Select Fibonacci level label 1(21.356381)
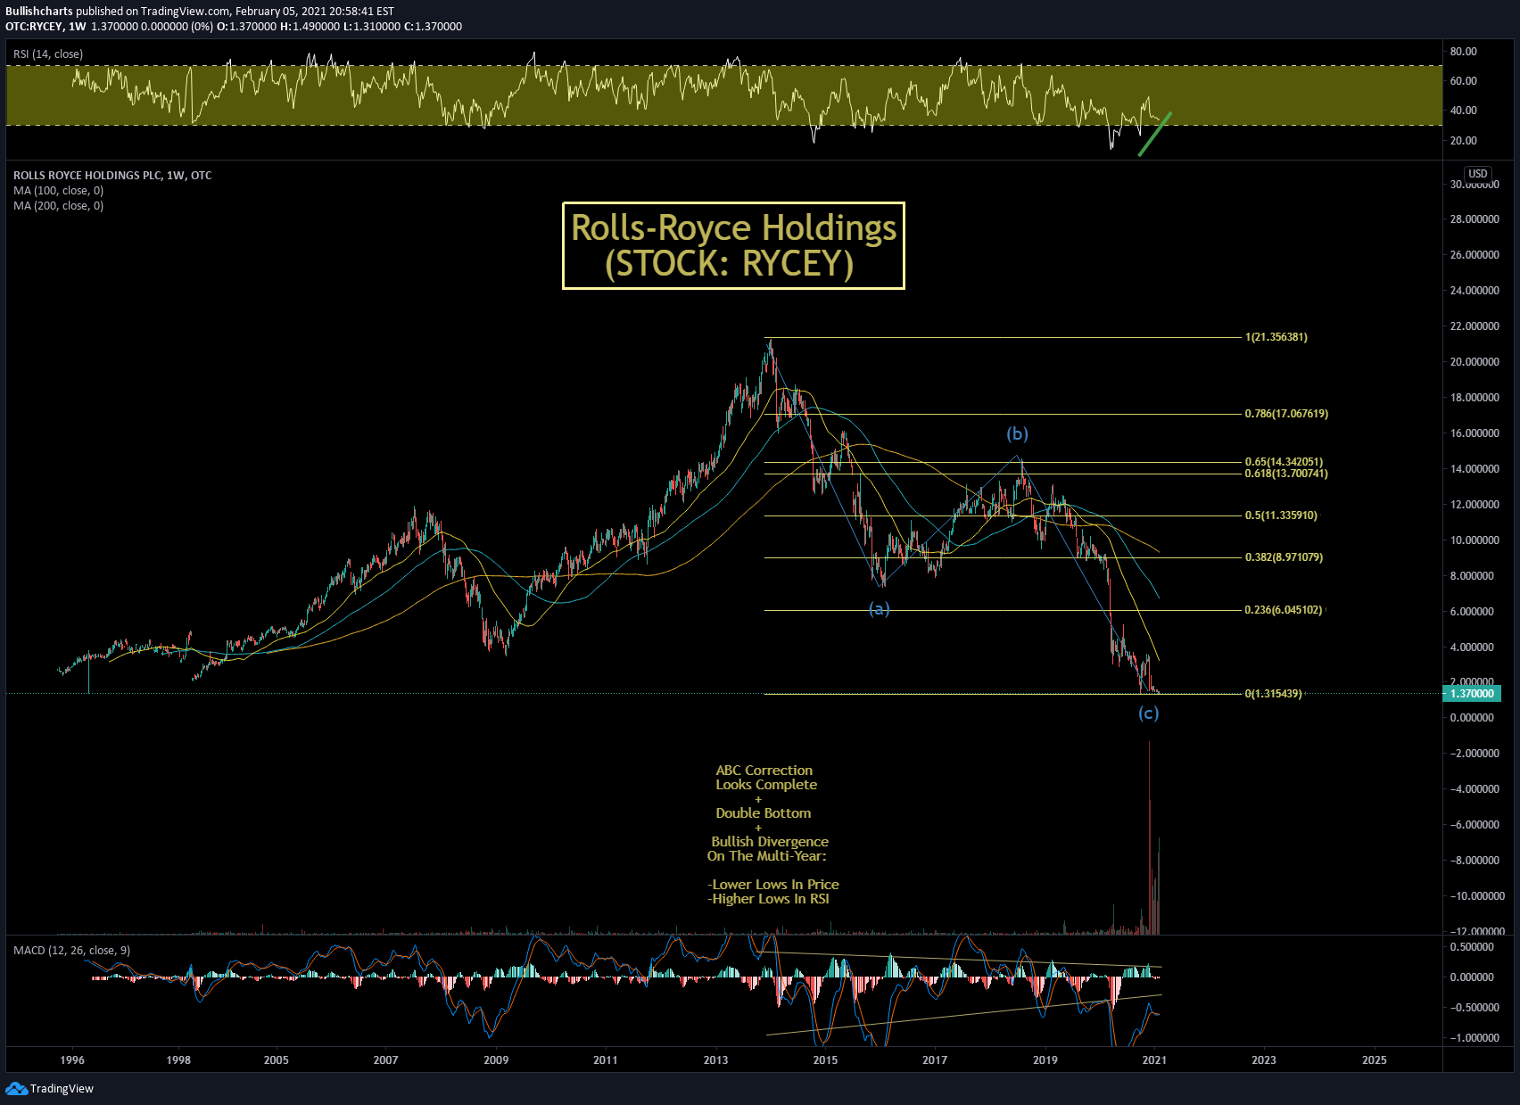Viewport: 1520px width, 1105px height. [1276, 337]
